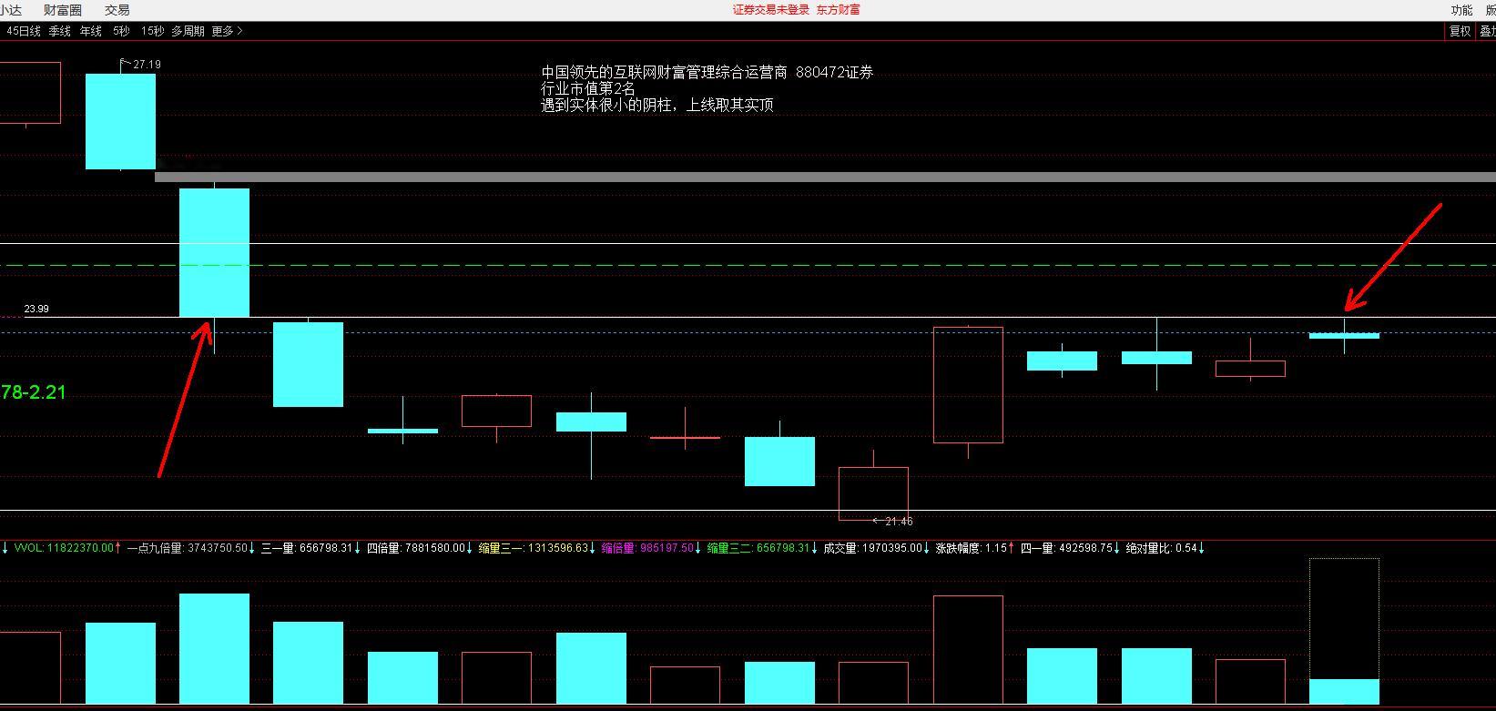Switch to the 季线 period tab
Image resolution: width=1496 pixels, height=711 pixels.
pos(59,31)
